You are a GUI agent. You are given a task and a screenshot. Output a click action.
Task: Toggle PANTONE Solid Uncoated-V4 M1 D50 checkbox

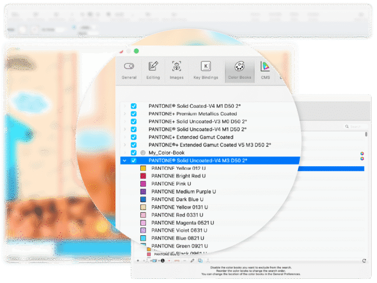coord(134,130)
